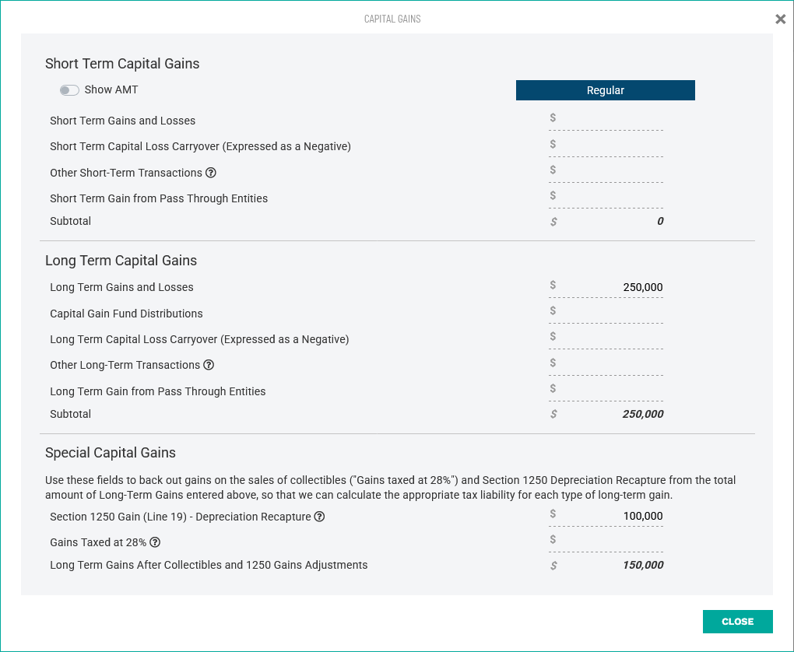Click Long Term Gains After Adjustments total
The width and height of the screenshot is (794, 652).
(642, 566)
